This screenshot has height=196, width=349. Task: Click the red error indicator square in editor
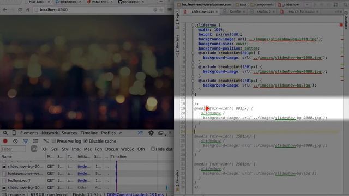341,25
